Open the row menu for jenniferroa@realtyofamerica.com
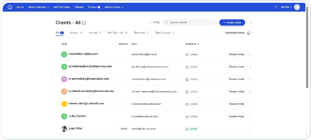 point(250,67)
